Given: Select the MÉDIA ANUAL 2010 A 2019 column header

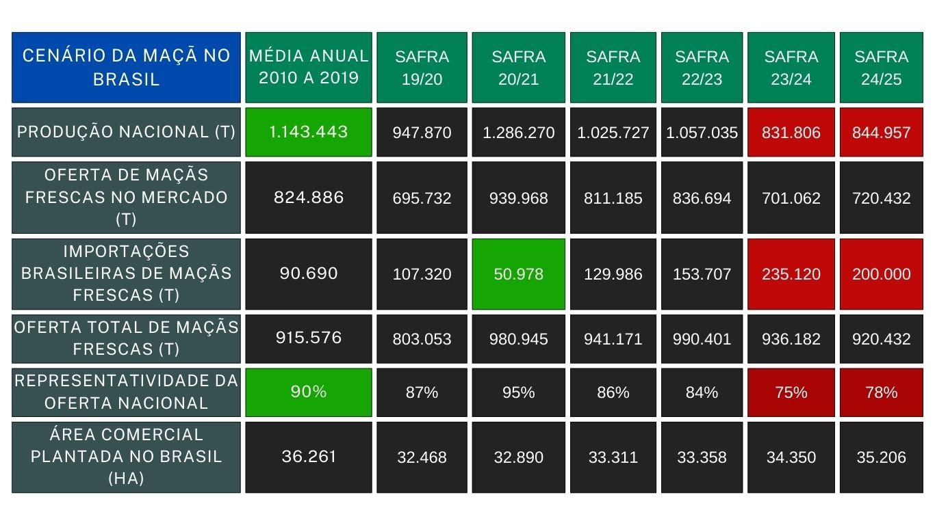Looking at the screenshot, I should coord(309,67).
